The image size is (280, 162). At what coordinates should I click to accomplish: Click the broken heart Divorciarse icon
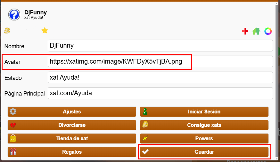pyautogui.click(x=13, y=125)
